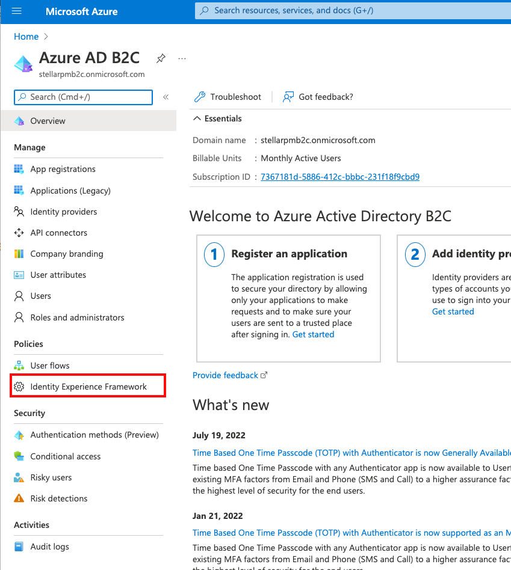
Task: Open the Subscription ID link
Action: (x=340, y=177)
